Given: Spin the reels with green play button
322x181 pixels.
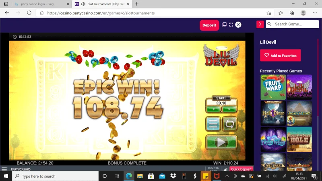Looking at the screenshot, I should [221, 142].
